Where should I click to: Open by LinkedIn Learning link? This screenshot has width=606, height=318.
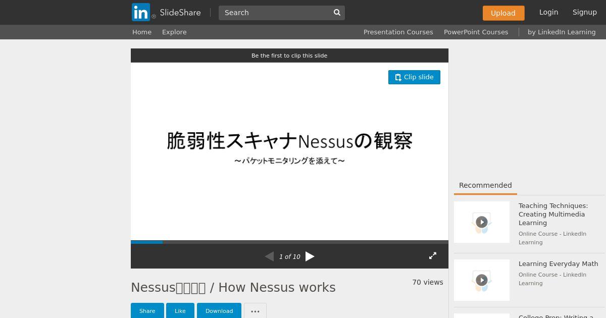pyautogui.click(x=562, y=32)
